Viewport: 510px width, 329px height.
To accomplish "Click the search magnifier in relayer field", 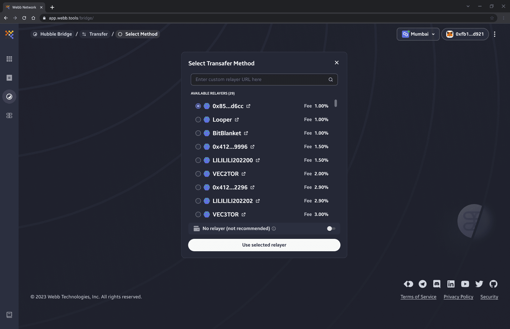I will (331, 80).
